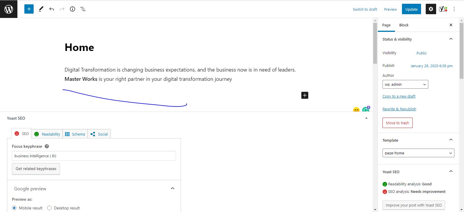Toggle the settings gear icon

(431, 9)
